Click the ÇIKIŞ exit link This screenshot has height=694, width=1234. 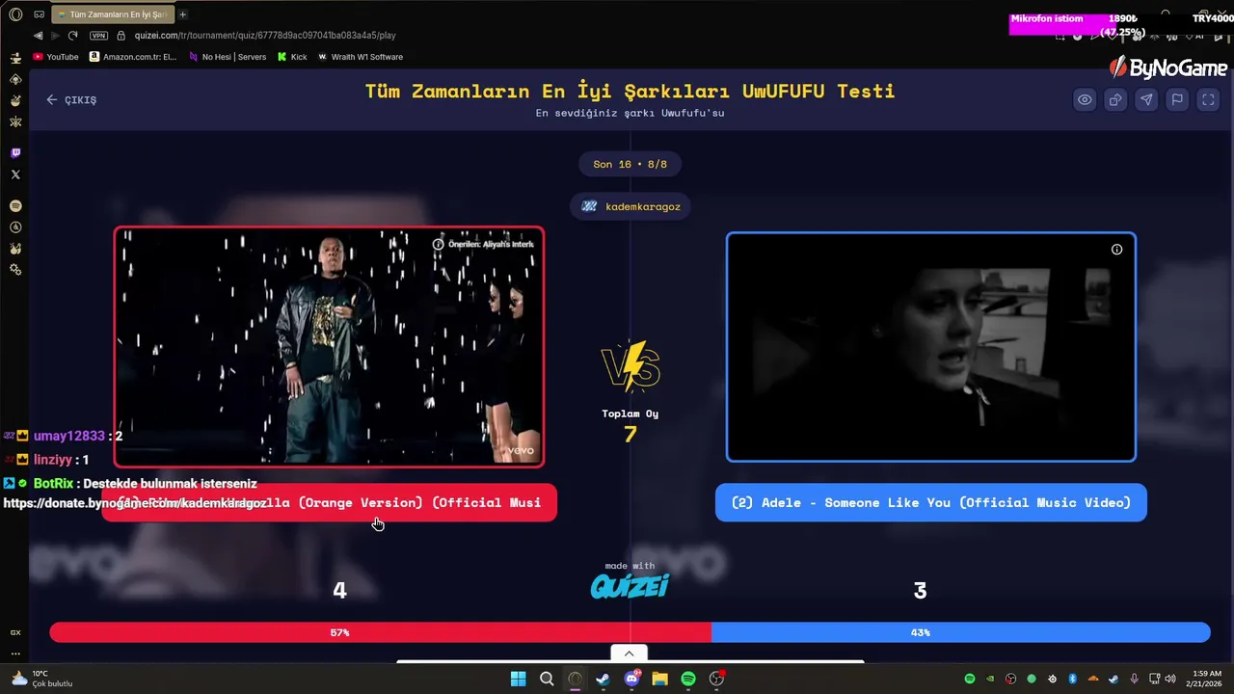tap(71, 99)
